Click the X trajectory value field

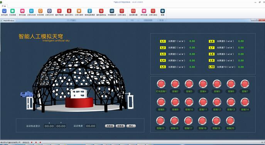49,126
